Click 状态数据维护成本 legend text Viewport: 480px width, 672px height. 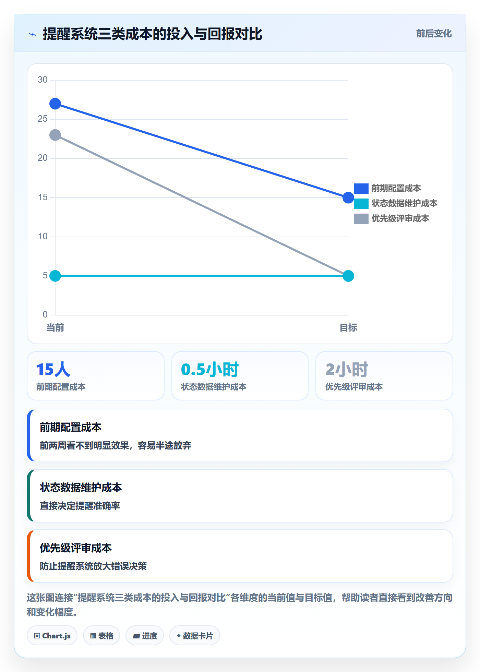[404, 204]
